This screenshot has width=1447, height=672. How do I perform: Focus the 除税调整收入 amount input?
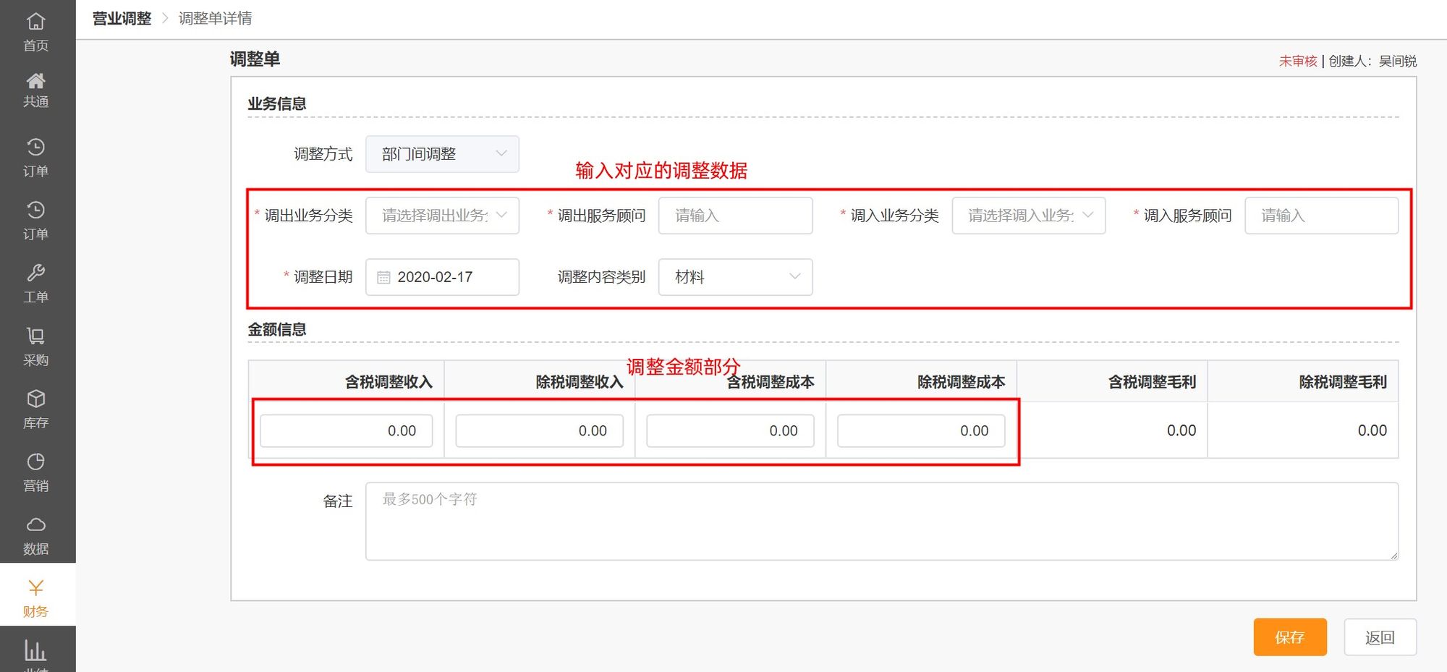tap(539, 430)
